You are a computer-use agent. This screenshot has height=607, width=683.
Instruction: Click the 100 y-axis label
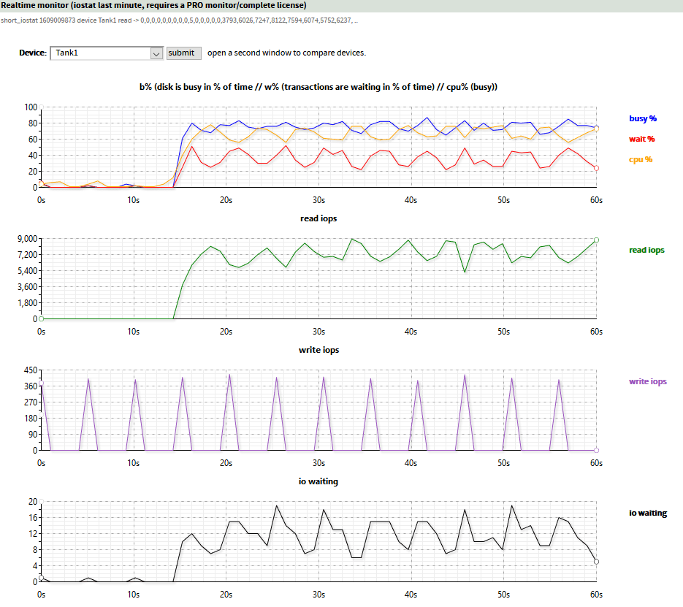pos(31,107)
